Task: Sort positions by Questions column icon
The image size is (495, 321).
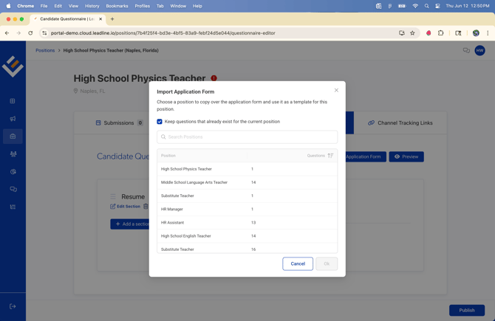Action: (330, 156)
